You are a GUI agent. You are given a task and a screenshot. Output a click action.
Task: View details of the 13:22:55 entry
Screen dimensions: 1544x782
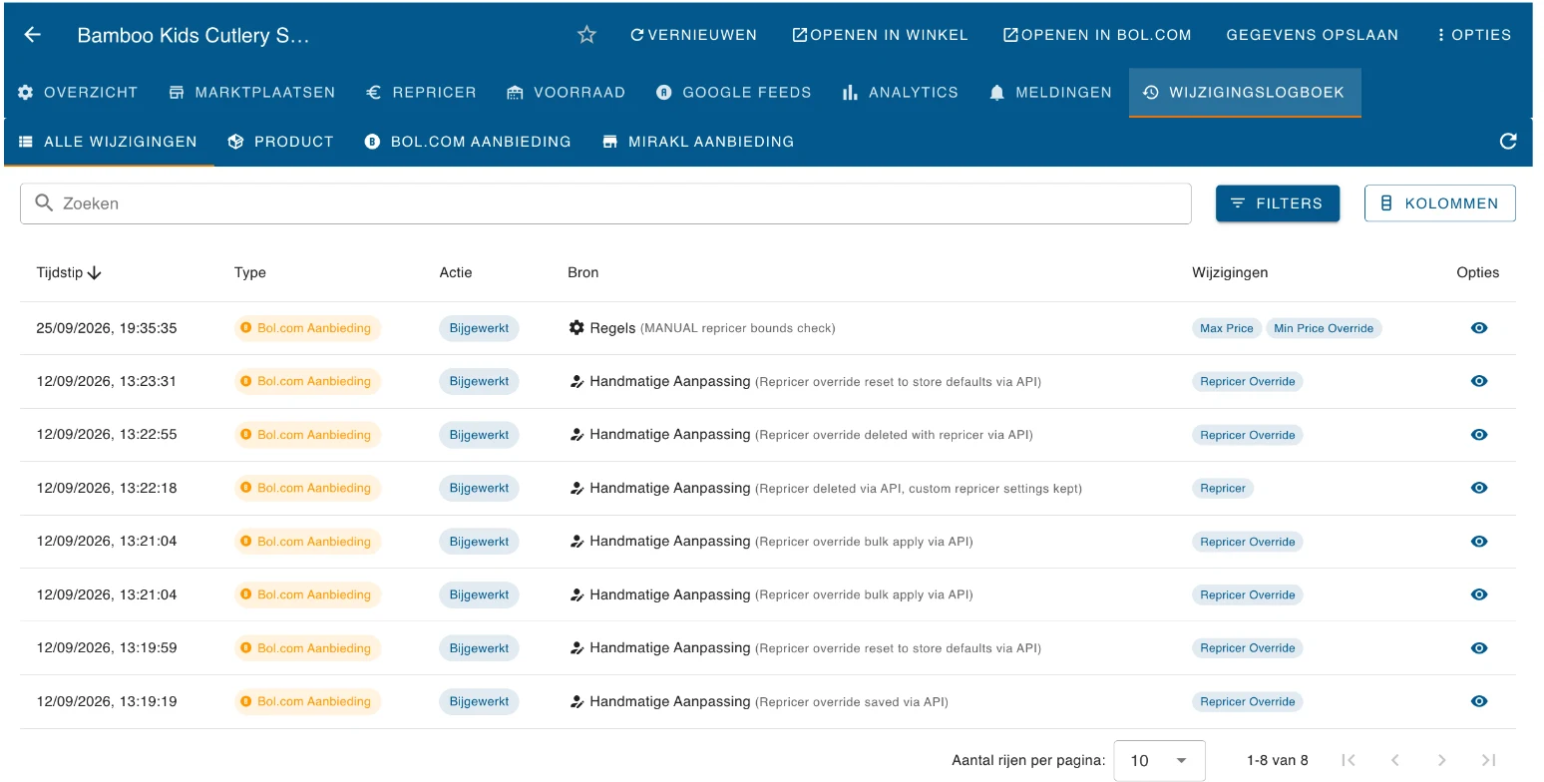pyautogui.click(x=1479, y=435)
